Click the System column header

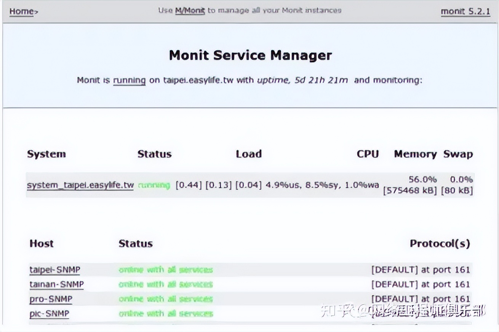tap(46, 154)
